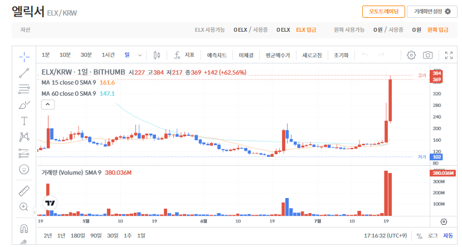Click the 102 low price label
The width and height of the screenshot is (462, 247).
436,157
